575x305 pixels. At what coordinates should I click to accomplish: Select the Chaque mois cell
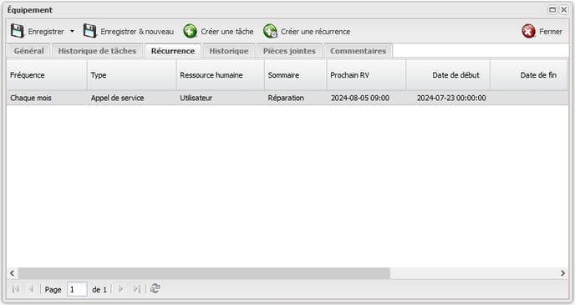pos(47,98)
